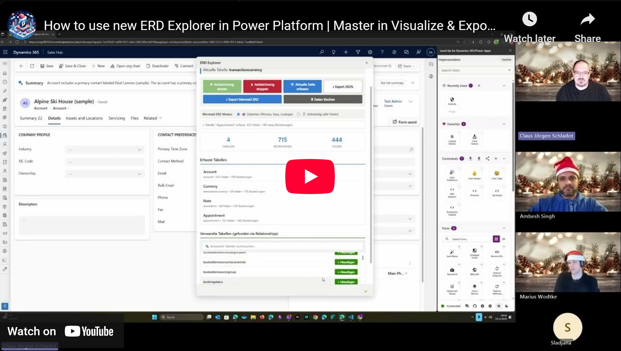The image size is (621, 351).
Task: Click the Form assist icon
Action: 395,122
